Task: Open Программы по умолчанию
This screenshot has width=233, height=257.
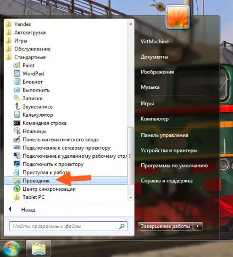Action: 174,165
